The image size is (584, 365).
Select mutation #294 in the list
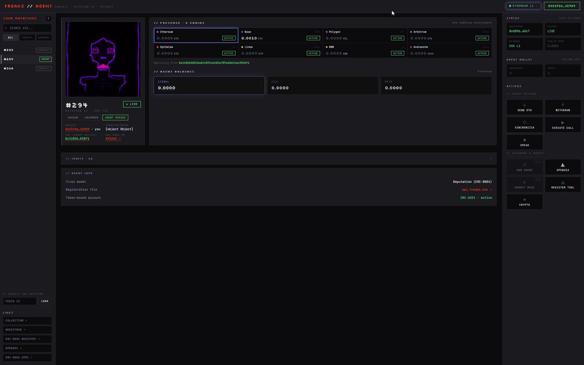[x=27, y=59]
